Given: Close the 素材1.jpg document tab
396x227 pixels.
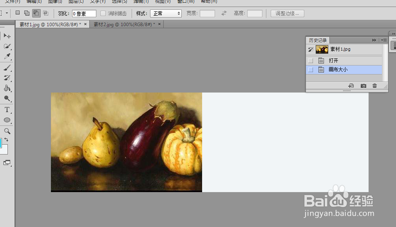Looking at the screenshot, I should click(85, 24).
